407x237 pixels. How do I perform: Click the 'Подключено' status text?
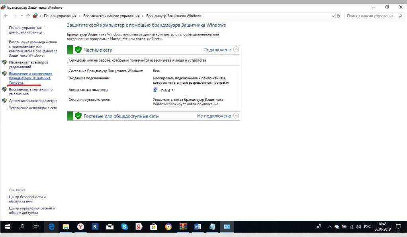[x=217, y=50]
